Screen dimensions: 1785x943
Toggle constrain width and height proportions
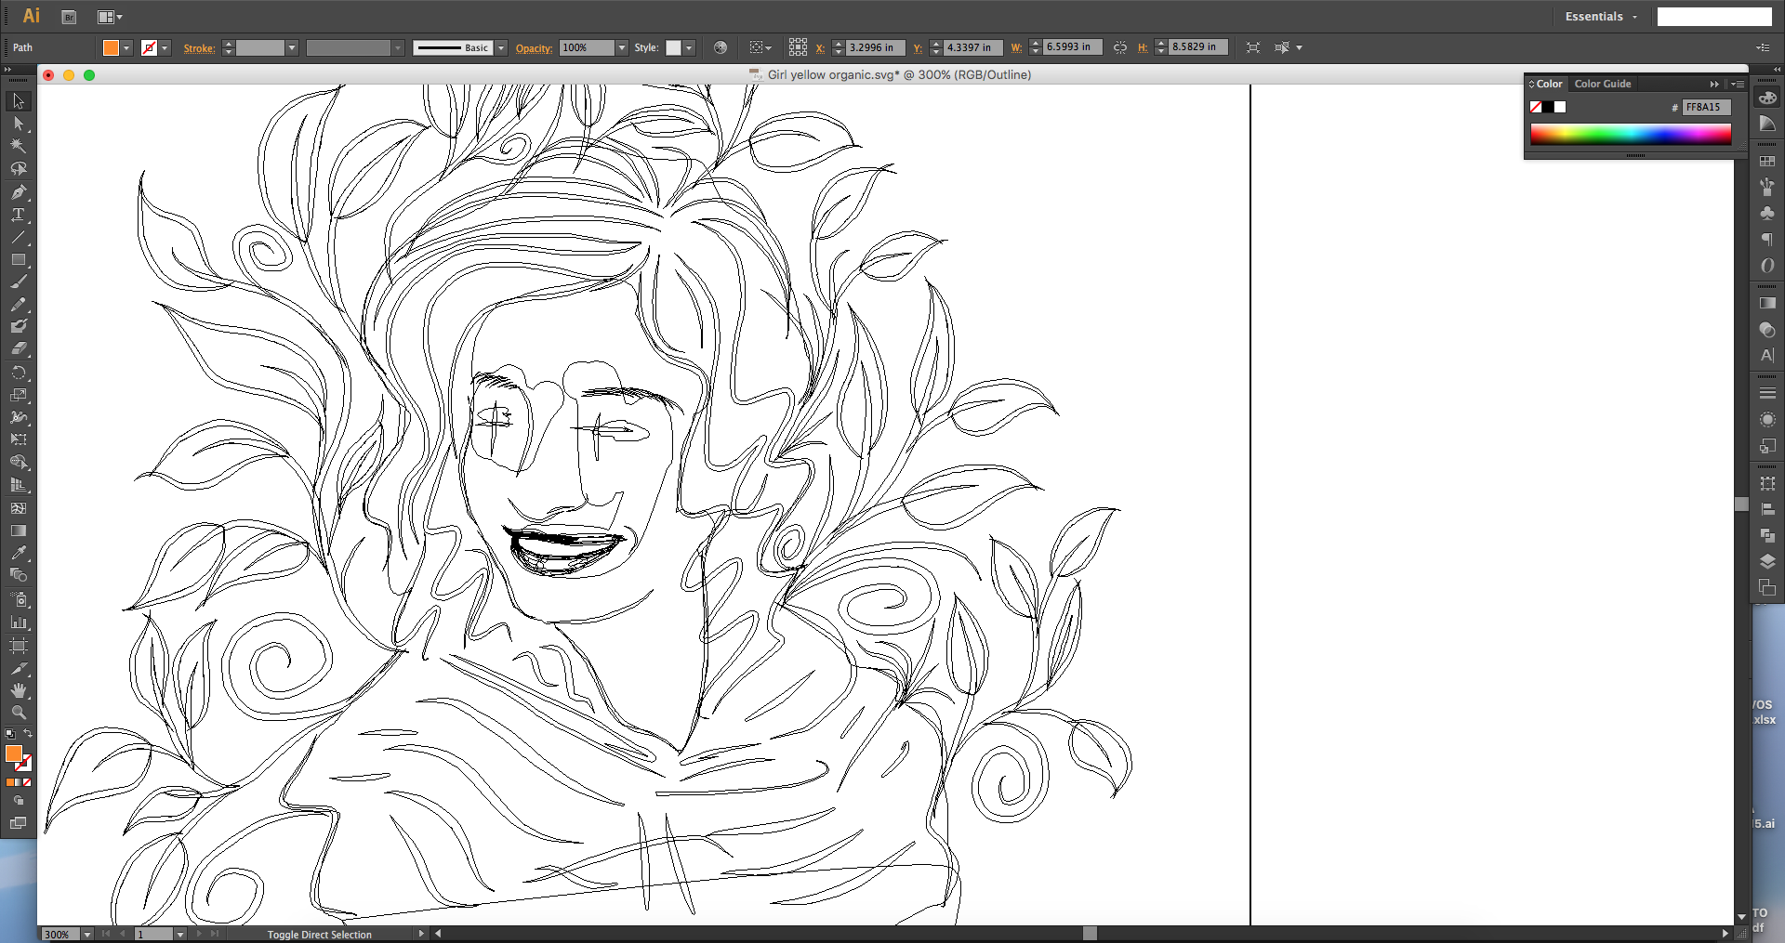pyautogui.click(x=1120, y=47)
